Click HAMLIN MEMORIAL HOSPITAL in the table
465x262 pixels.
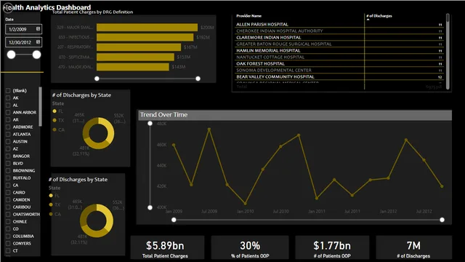click(339, 50)
